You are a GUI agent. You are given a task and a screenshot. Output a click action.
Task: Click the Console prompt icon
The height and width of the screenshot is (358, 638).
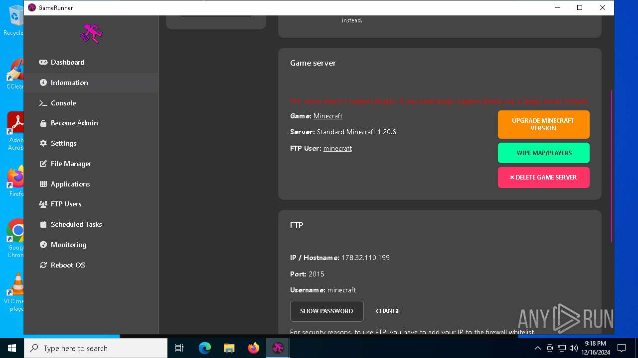tap(43, 103)
